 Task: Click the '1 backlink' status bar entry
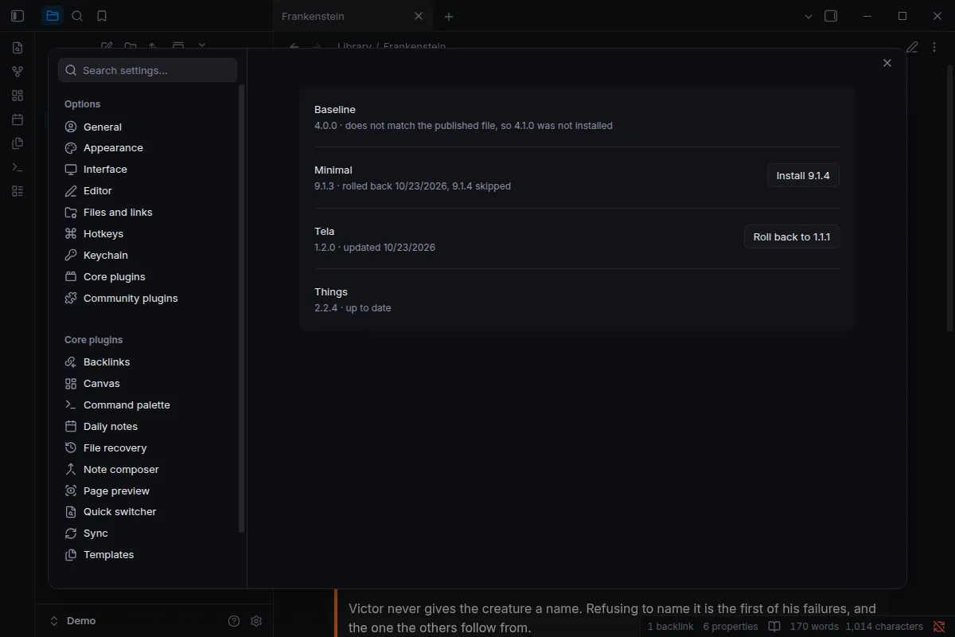point(670,627)
